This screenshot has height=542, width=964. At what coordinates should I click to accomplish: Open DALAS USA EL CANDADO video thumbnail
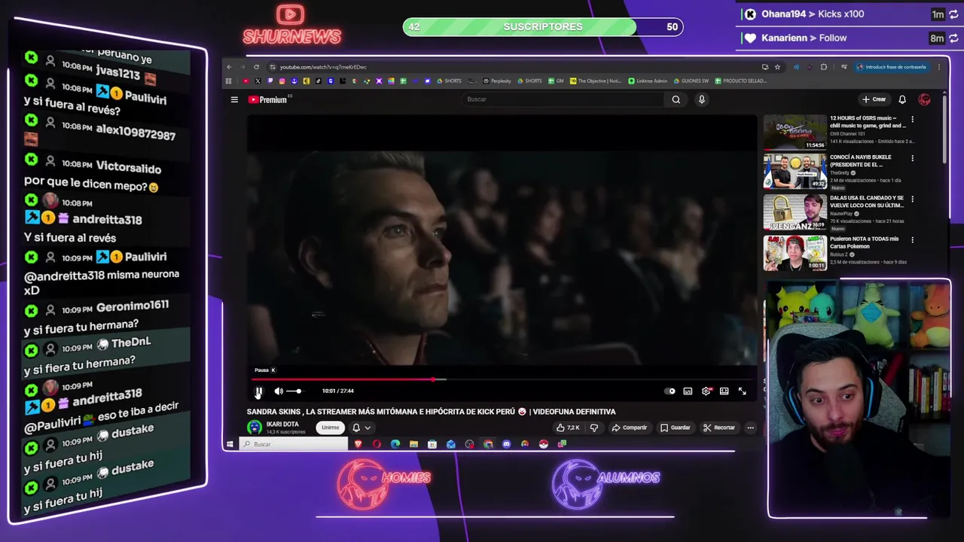pyautogui.click(x=795, y=213)
